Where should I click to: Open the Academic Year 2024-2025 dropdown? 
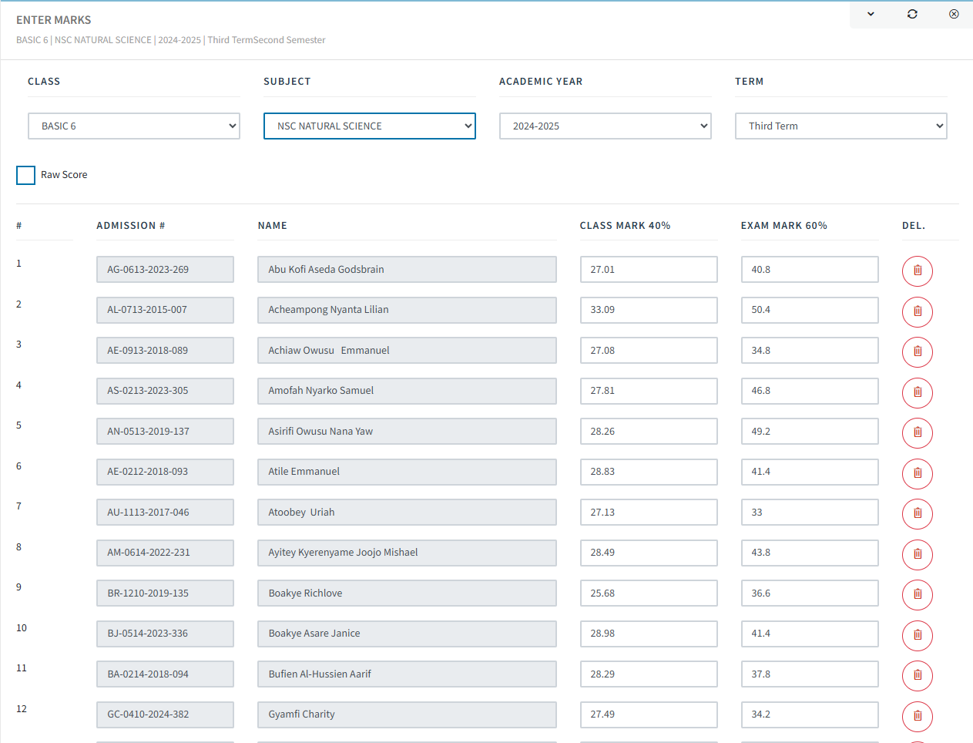tap(606, 126)
